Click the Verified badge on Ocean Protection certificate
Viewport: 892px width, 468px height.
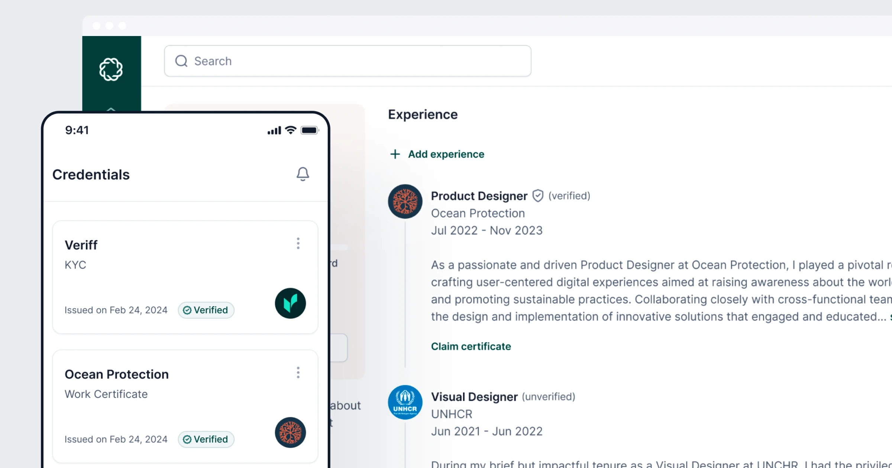[206, 439]
